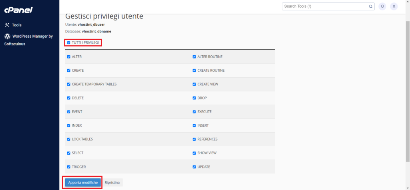Open the Tools sidebar item
Screen dimensions: 410x190
[13, 25]
